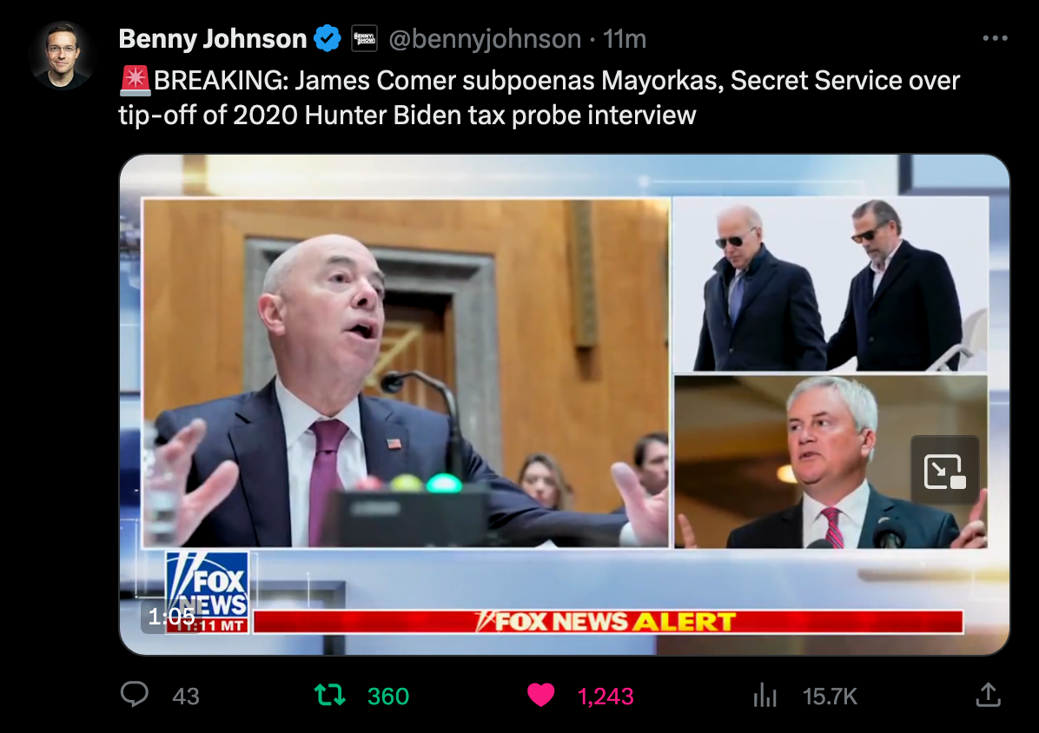
Task: Open the Benny Johnson display name link
Action: pos(213,38)
